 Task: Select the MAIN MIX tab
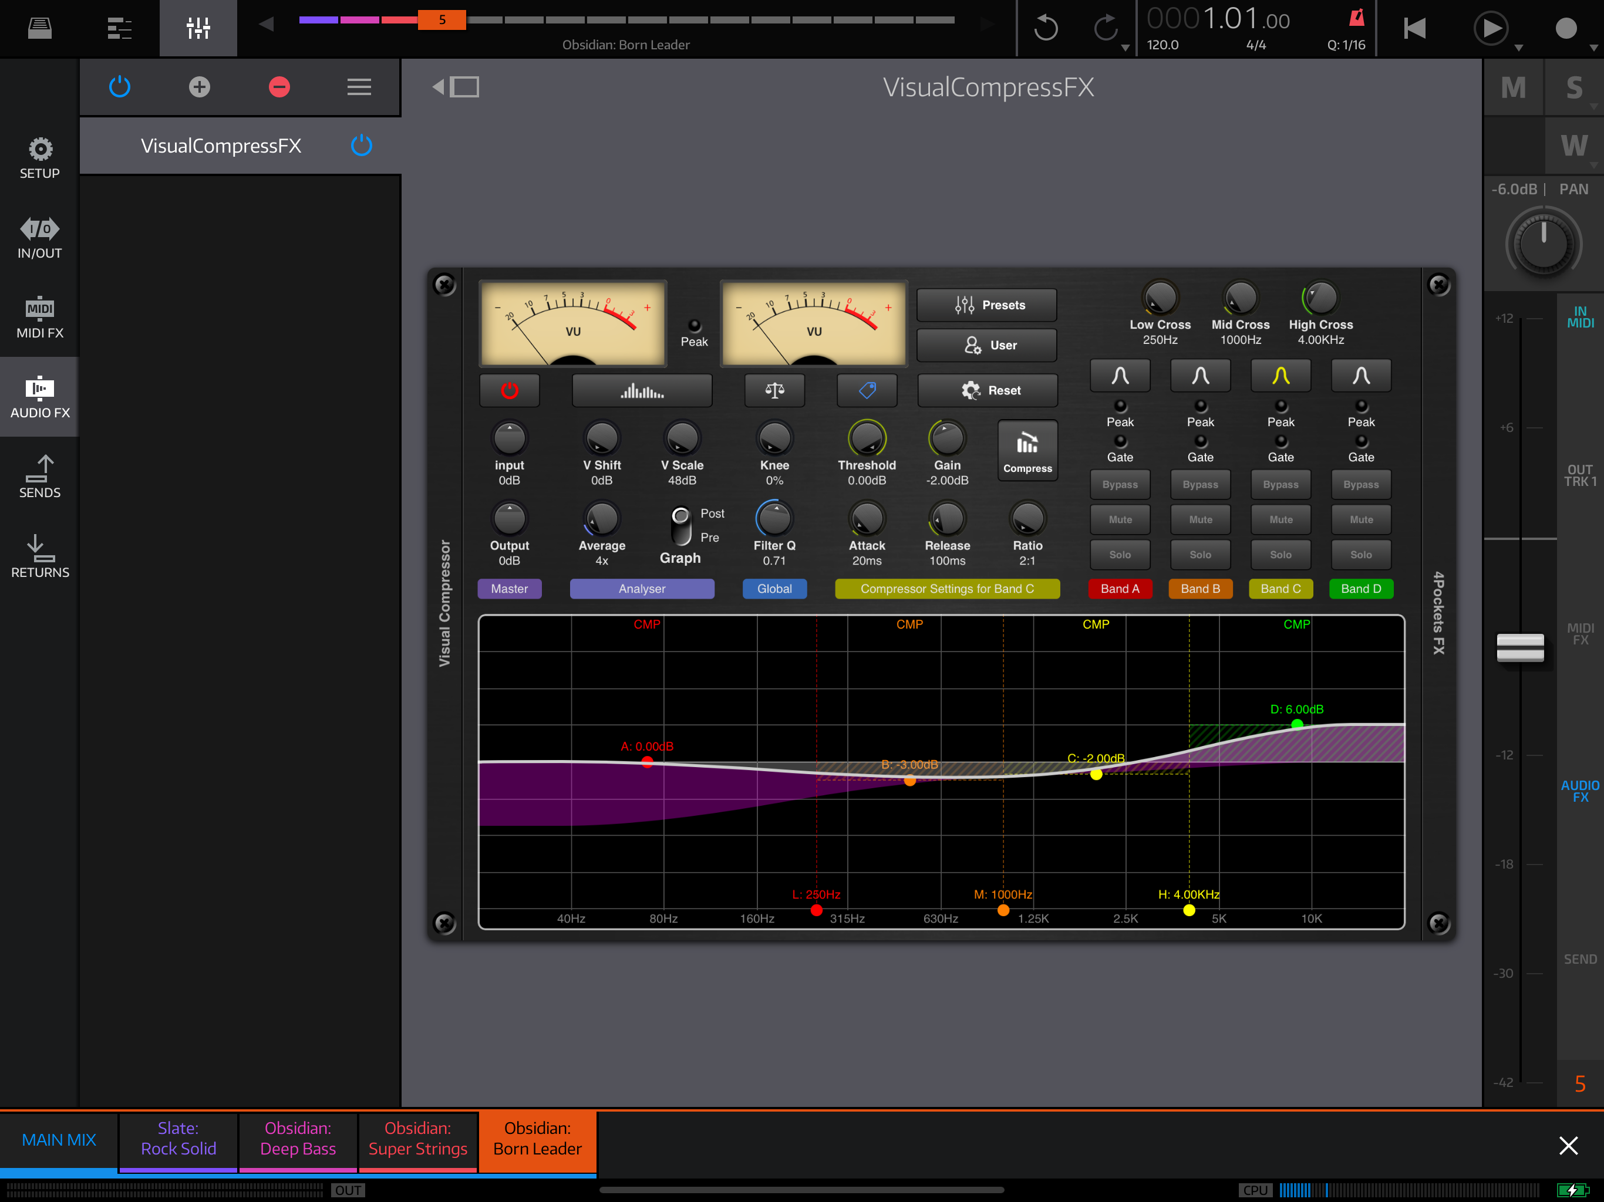coord(59,1139)
